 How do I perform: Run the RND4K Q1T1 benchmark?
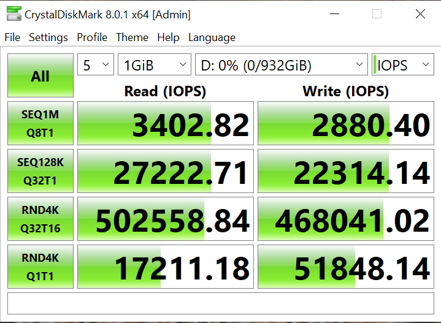click(40, 267)
